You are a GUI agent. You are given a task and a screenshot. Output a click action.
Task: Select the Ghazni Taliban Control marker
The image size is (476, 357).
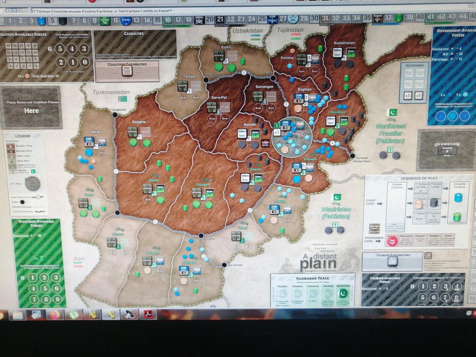point(245,178)
